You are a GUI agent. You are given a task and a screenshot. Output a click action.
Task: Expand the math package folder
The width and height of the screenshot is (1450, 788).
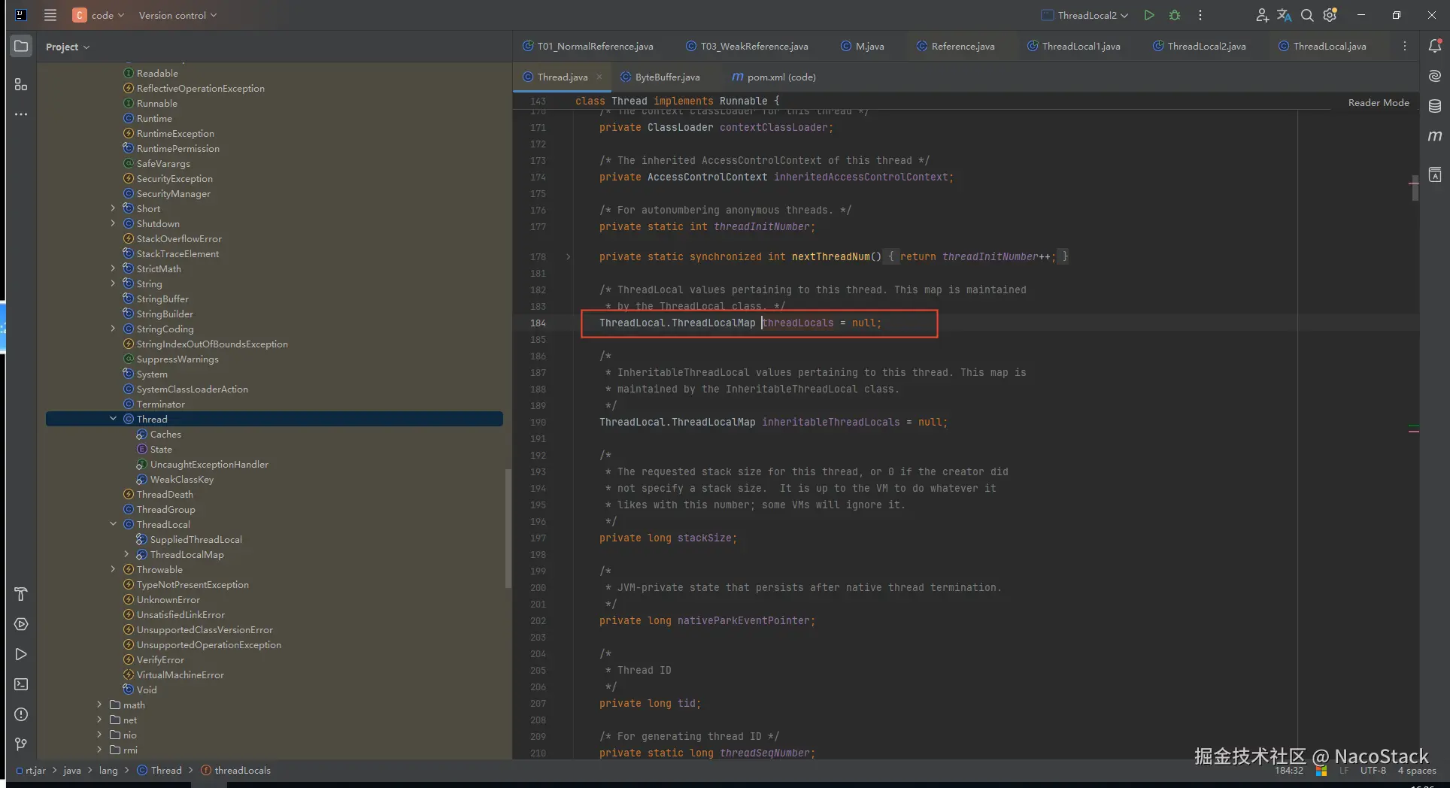[99, 705]
